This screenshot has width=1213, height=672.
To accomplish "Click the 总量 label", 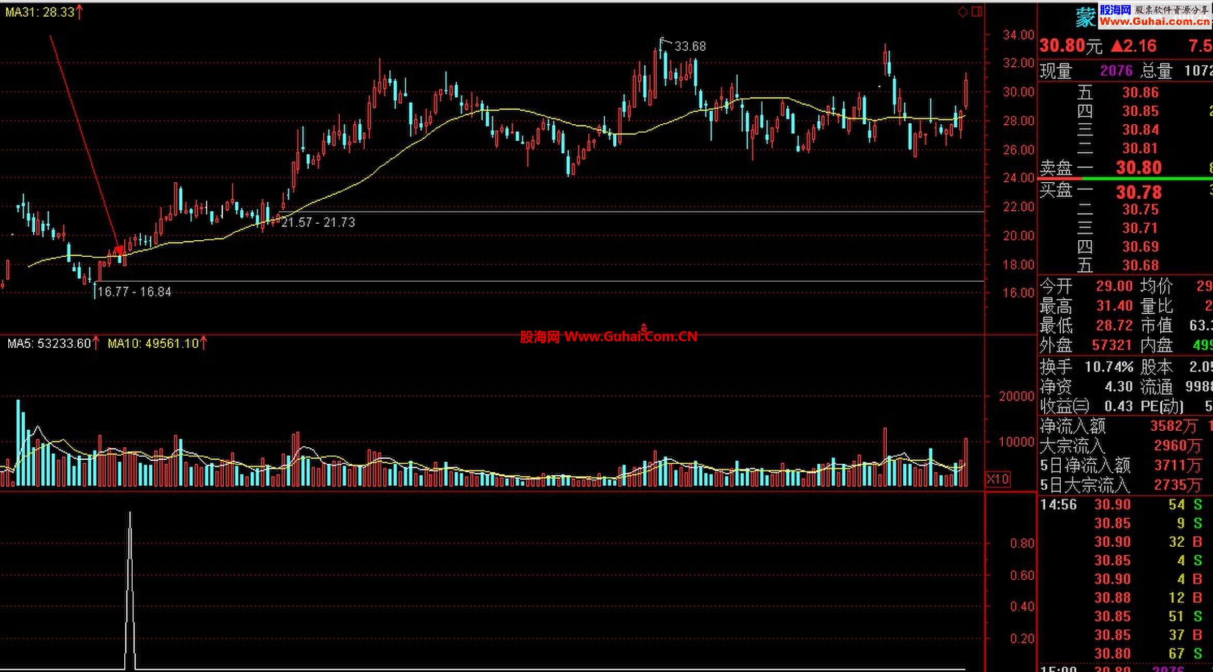I will [x=1156, y=71].
